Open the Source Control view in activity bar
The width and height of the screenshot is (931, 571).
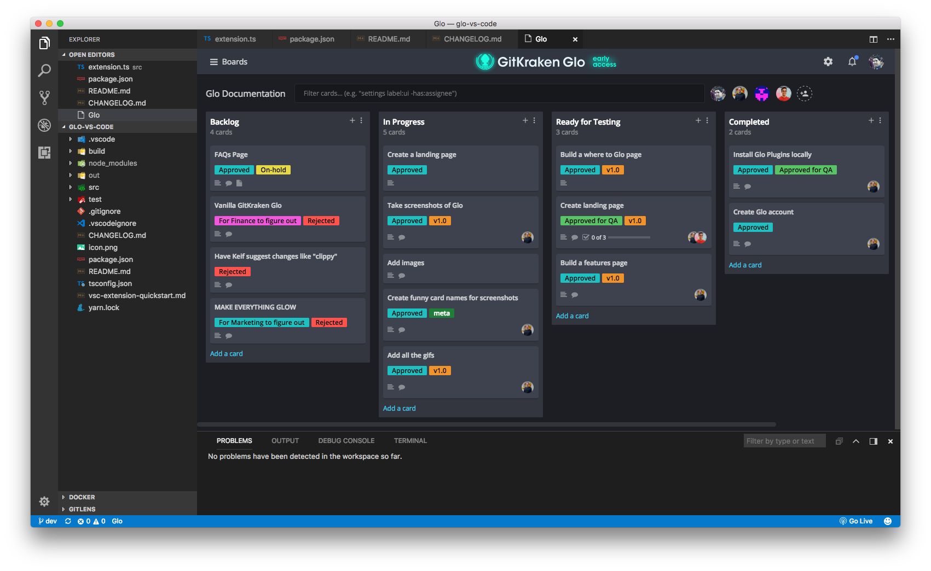(44, 98)
